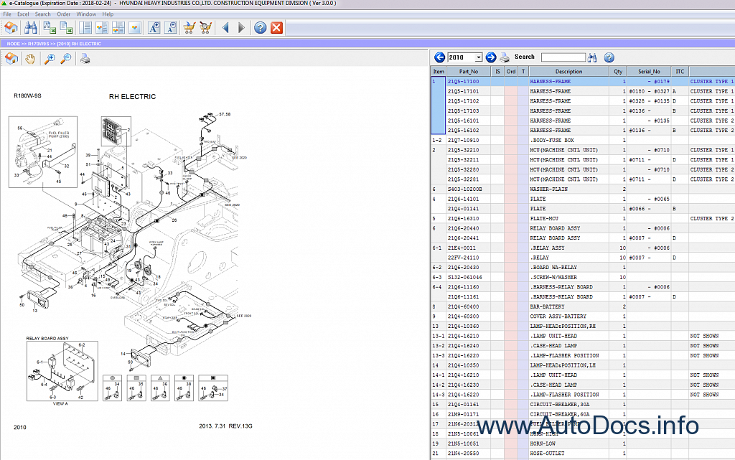The width and height of the screenshot is (735, 460).
Task: Click the Description column header
Action: click(568, 71)
